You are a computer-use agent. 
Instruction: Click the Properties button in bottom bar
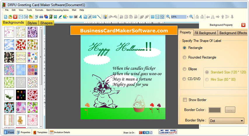pos(24,132)
